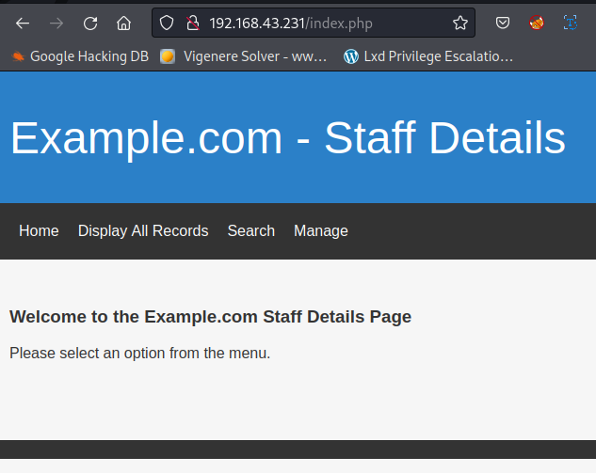
Task: Open the tracking protection shield icon
Action: pyautogui.click(x=167, y=24)
